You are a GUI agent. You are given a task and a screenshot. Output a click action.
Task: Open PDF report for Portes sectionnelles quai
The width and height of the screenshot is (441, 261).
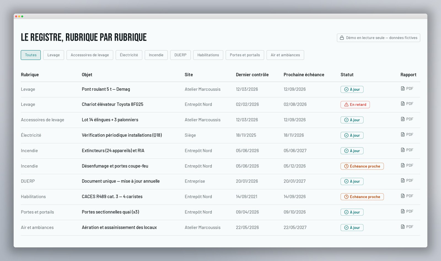tap(407, 211)
